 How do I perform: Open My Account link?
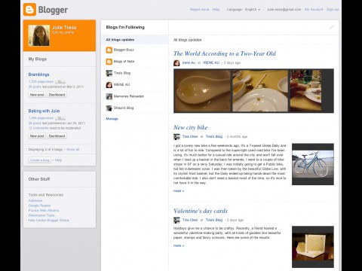point(314,10)
